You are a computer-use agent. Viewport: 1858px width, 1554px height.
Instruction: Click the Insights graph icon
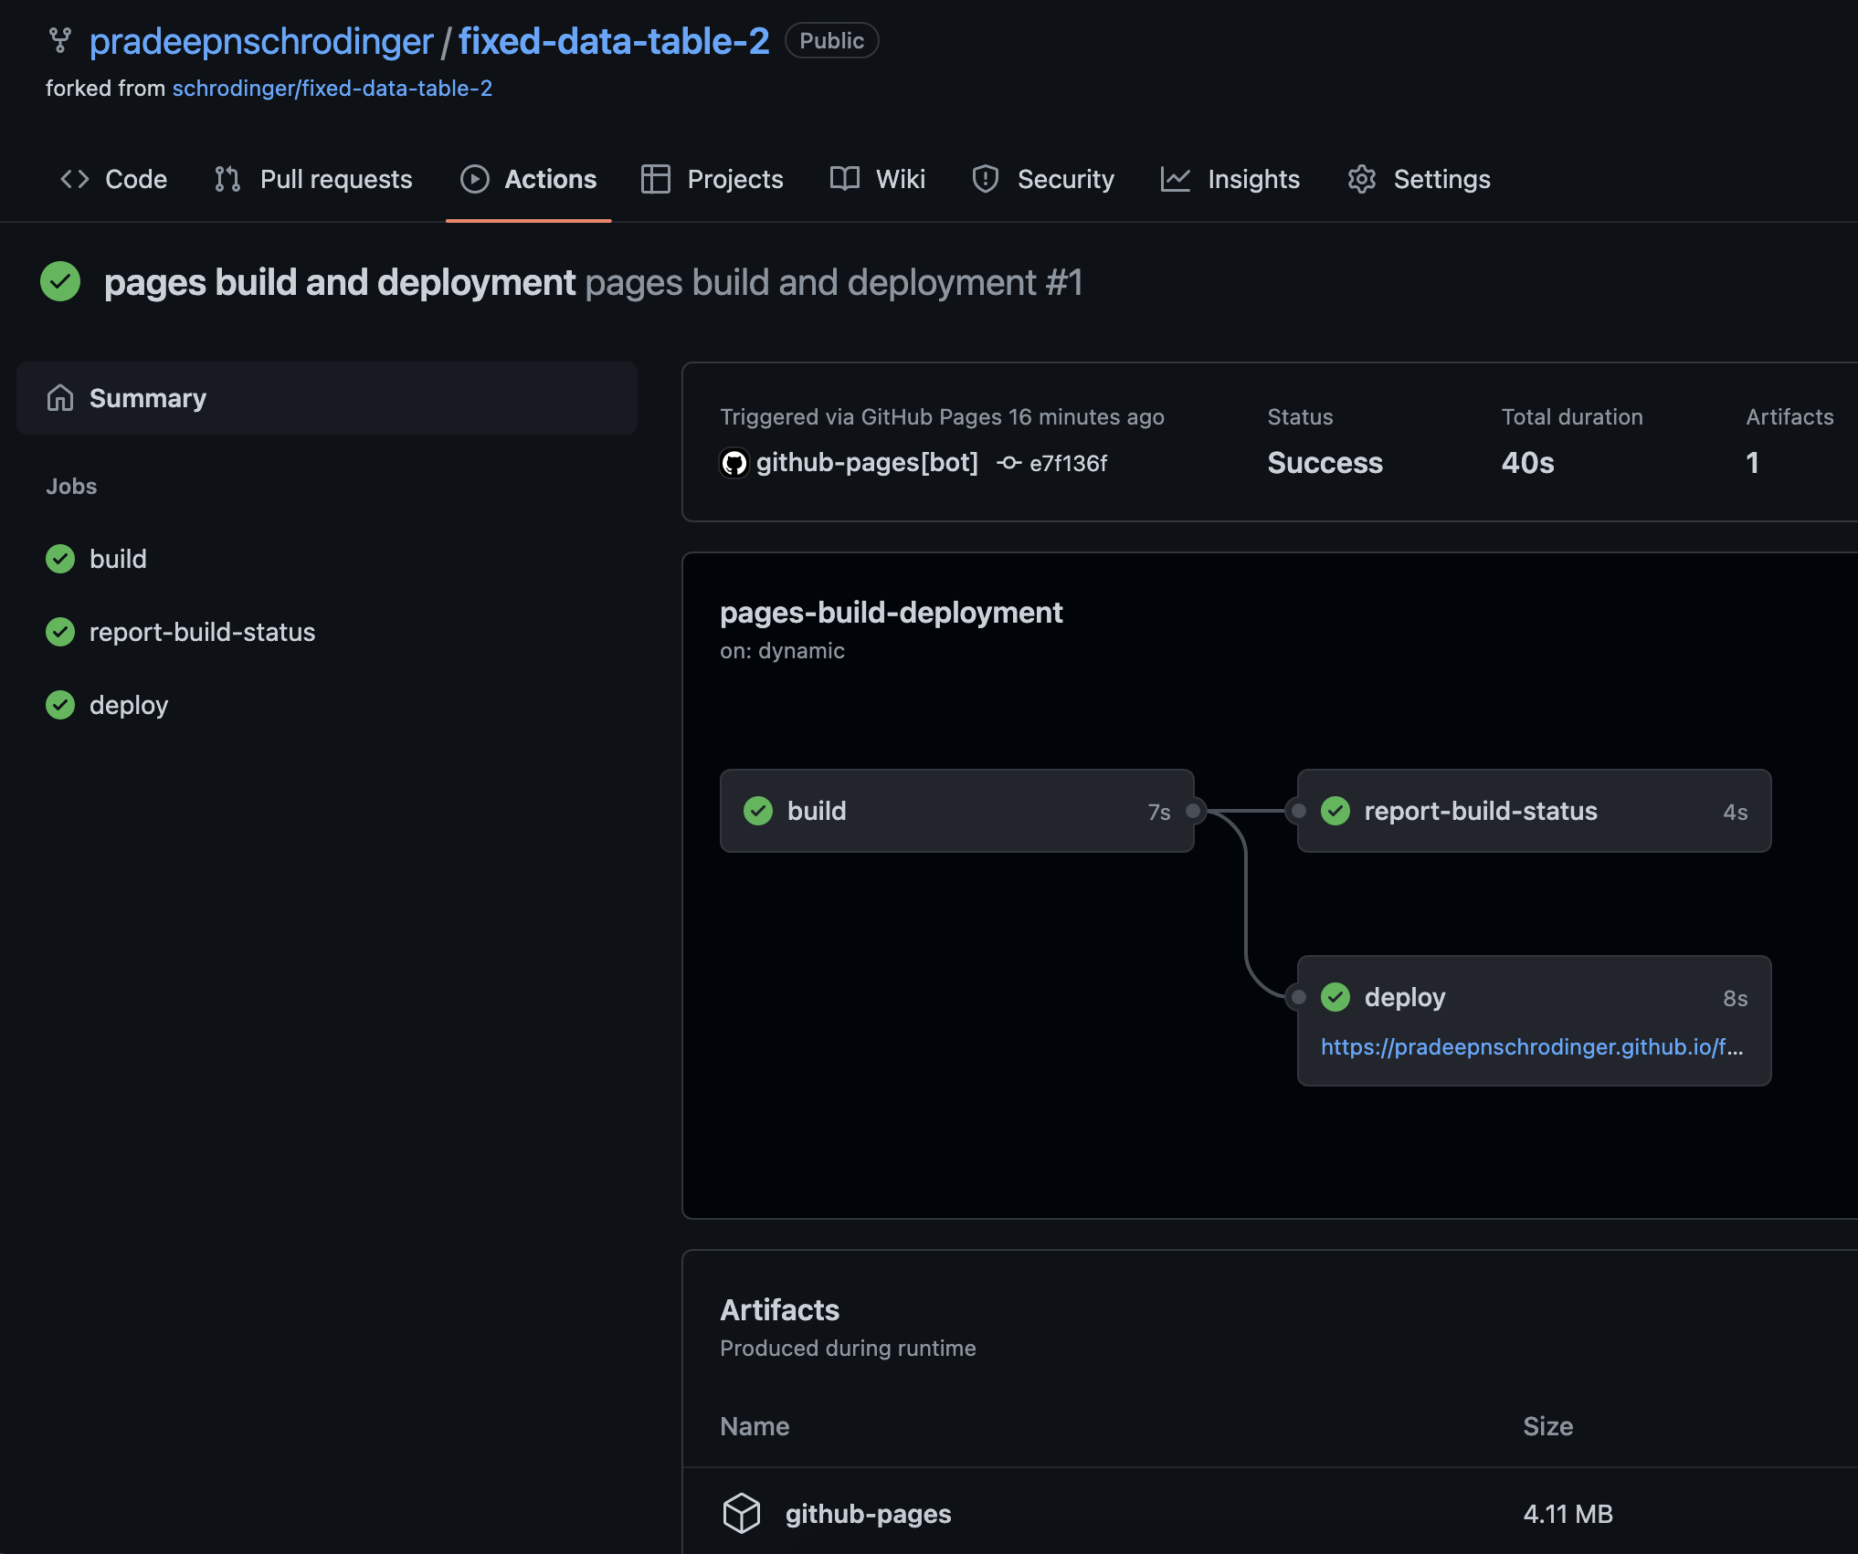click(1177, 179)
